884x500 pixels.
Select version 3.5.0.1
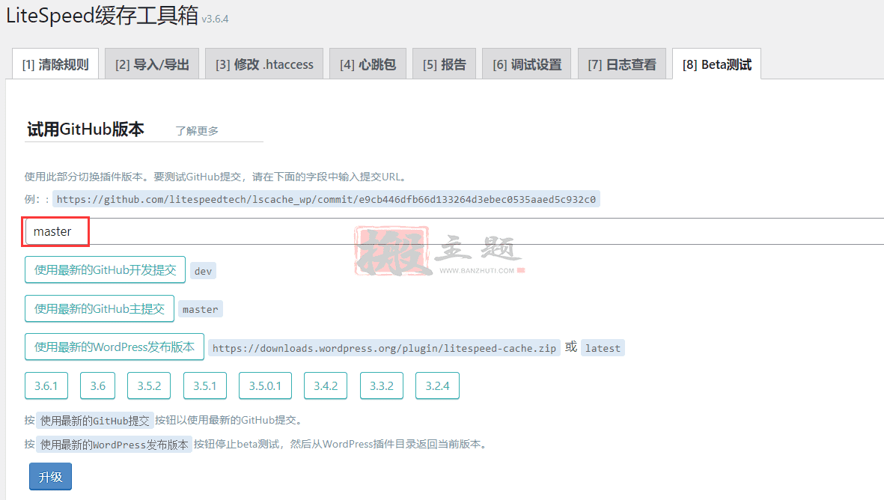point(265,385)
